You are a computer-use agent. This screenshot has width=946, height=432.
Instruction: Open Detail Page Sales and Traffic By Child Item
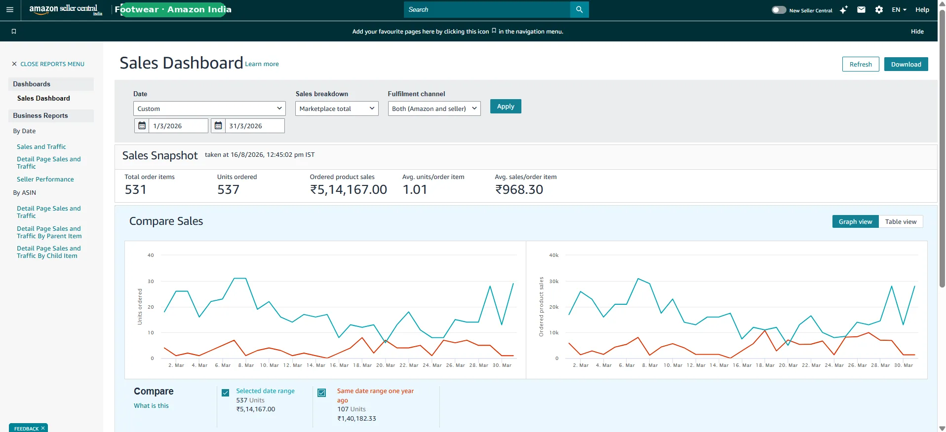49,252
